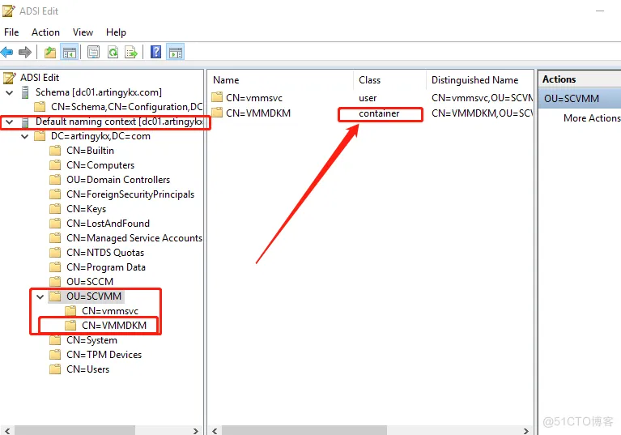Click the Back arrow toolbar icon

point(7,52)
